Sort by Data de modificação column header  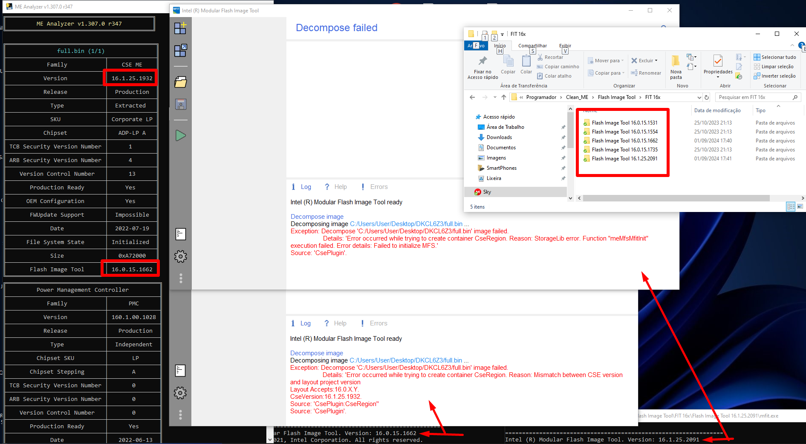pos(717,110)
